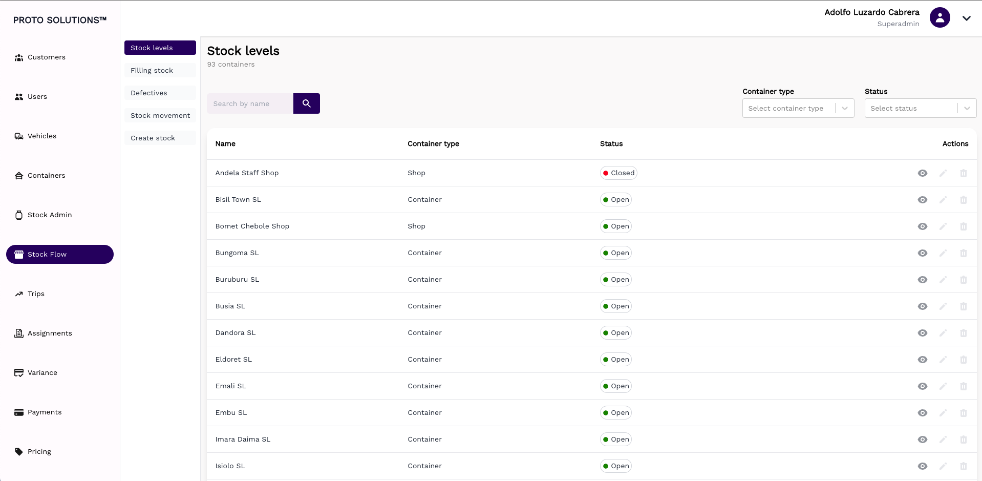Image resolution: width=982 pixels, height=481 pixels.
Task: Switch to Filling stock tab
Action: [160, 70]
